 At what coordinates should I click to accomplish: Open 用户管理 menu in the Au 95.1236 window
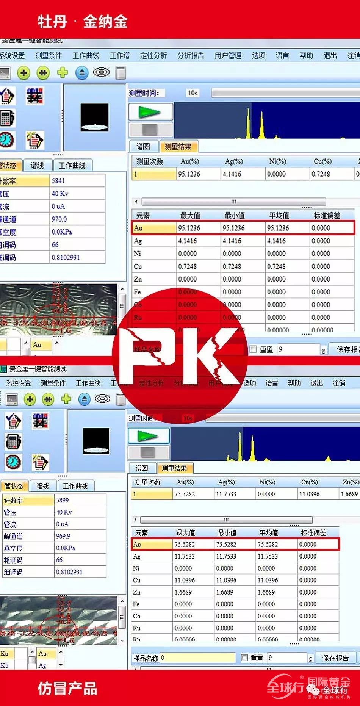[x=228, y=56]
